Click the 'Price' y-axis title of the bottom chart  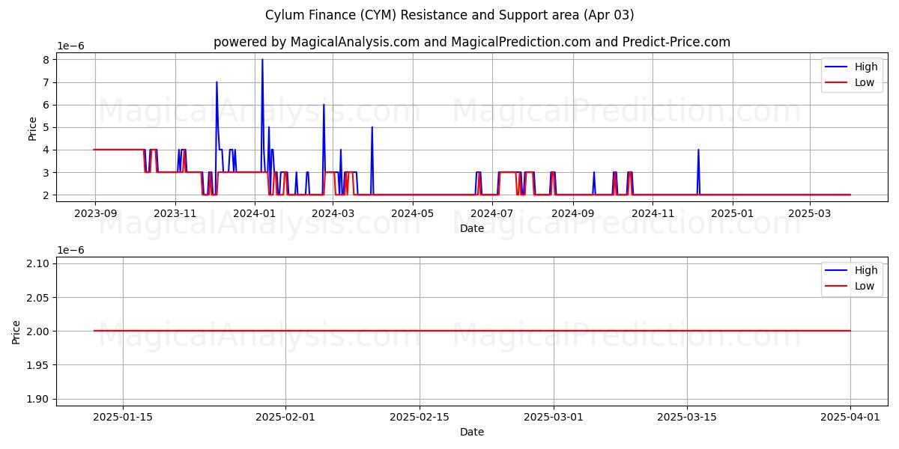[16, 331]
